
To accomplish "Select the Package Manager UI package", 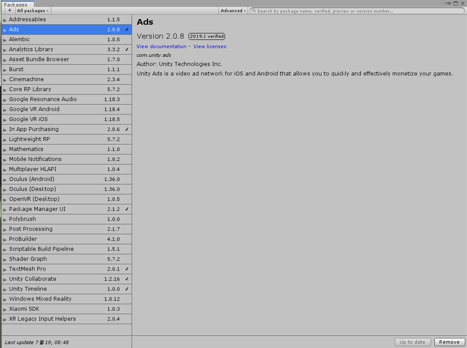I will point(67,209).
